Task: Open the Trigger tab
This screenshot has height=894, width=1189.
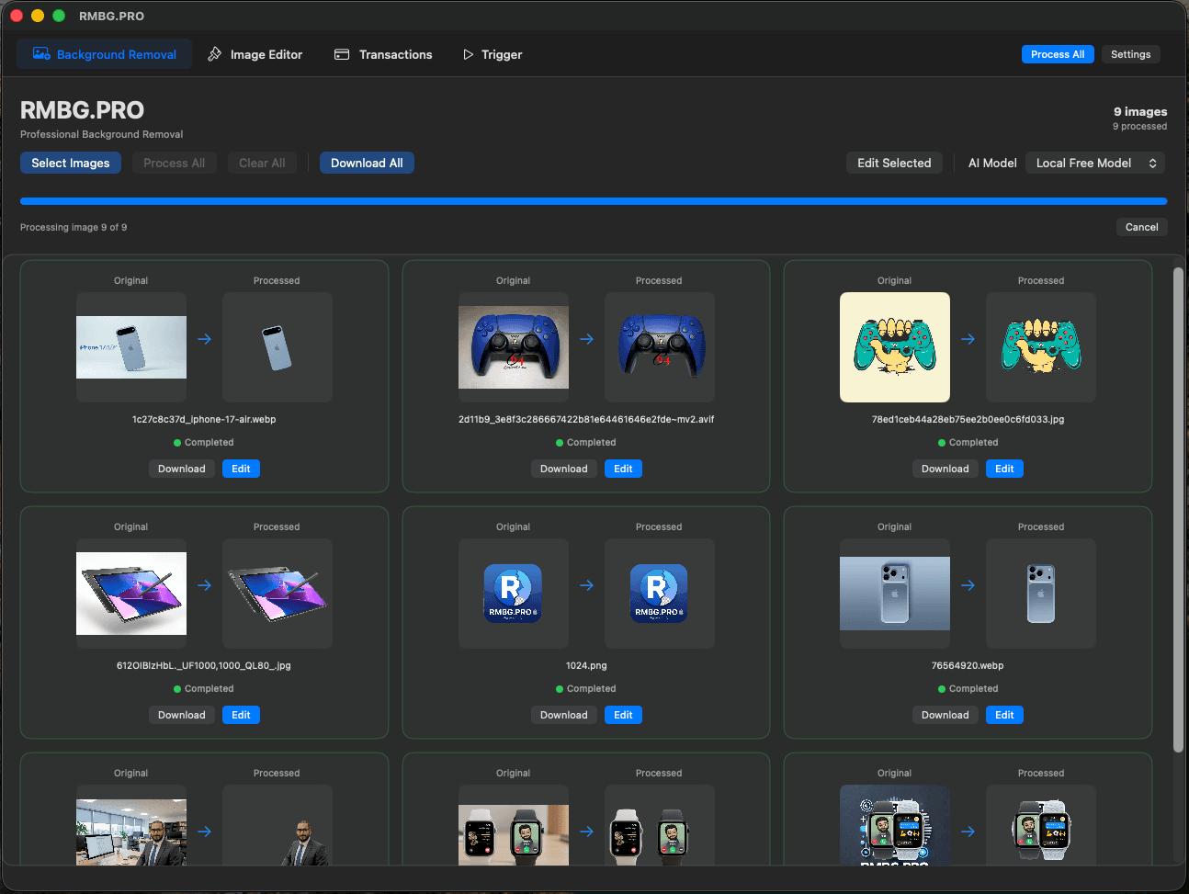Action: pos(493,54)
